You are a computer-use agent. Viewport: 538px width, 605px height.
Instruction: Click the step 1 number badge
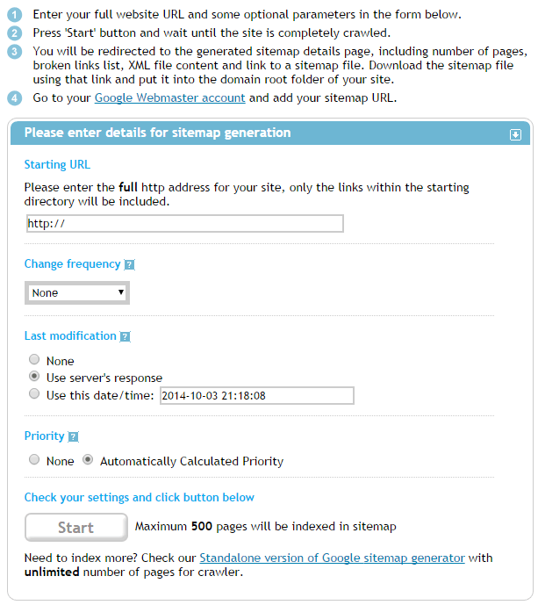coord(15,15)
